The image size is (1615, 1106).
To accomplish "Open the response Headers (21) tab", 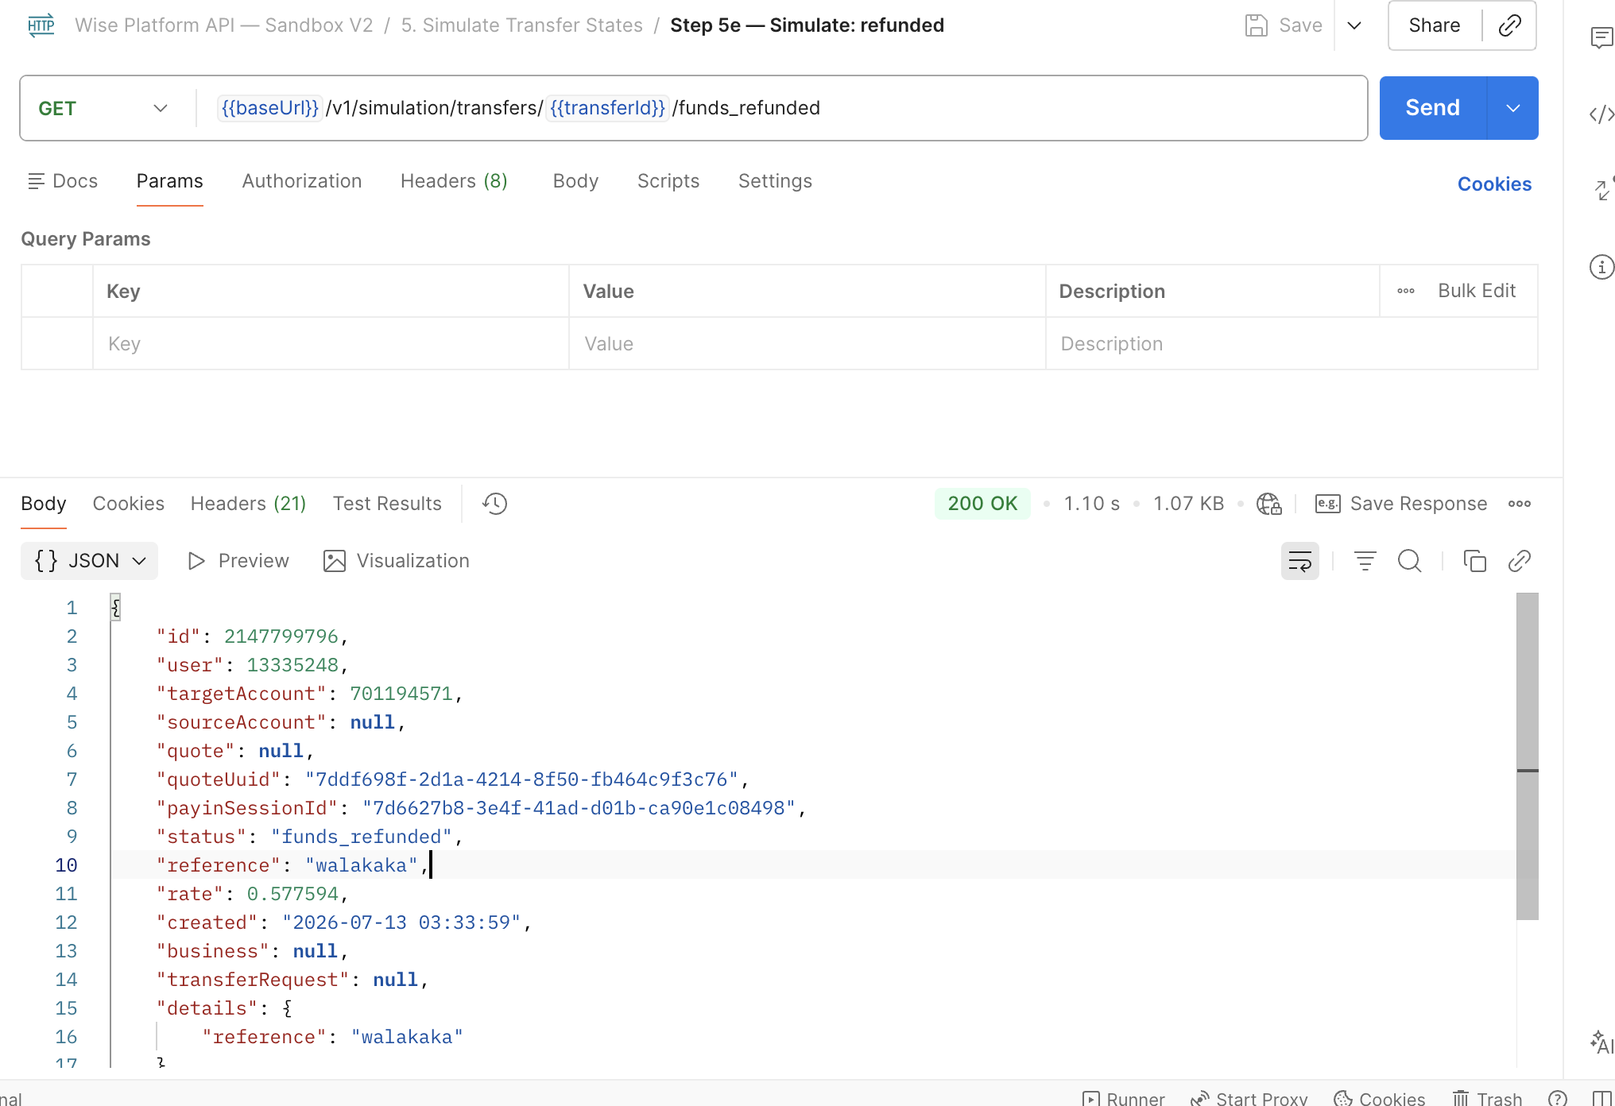I will pos(248,504).
